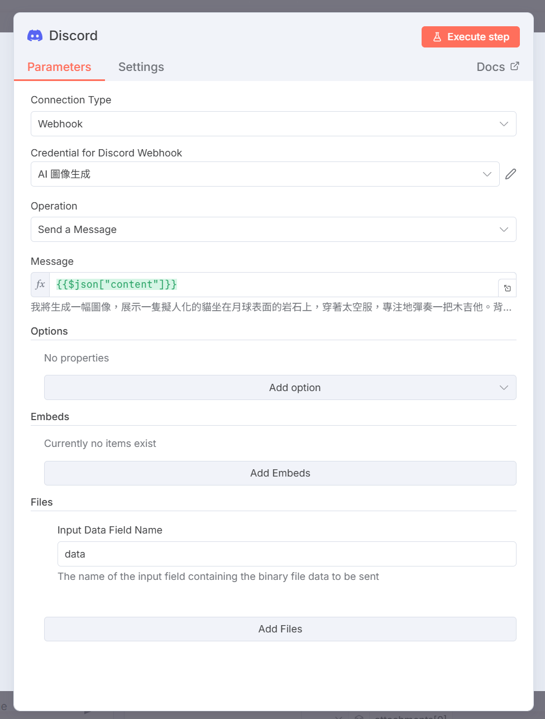Viewport: 545px width, 719px height.
Task: Click the chevron arrow in Operation field
Action: pos(504,230)
